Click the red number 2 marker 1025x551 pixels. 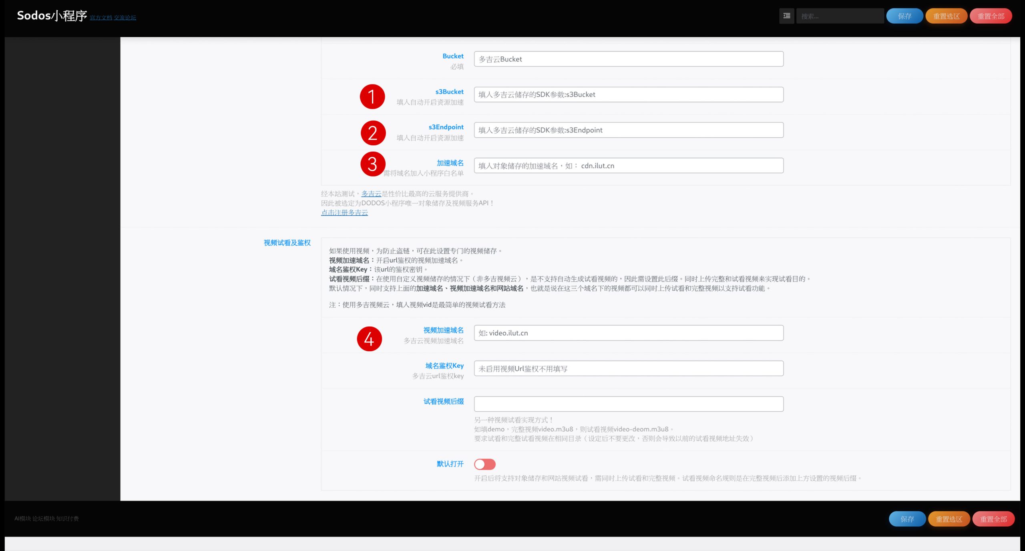(373, 133)
